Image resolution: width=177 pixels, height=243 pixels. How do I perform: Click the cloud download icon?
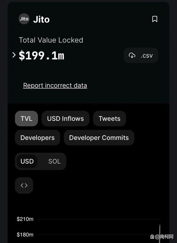(132, 55)
